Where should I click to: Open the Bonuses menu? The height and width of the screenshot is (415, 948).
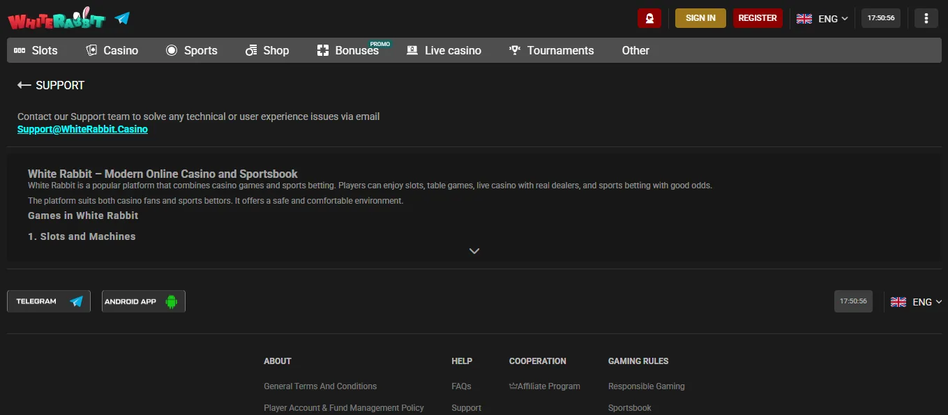coord(348,50)
